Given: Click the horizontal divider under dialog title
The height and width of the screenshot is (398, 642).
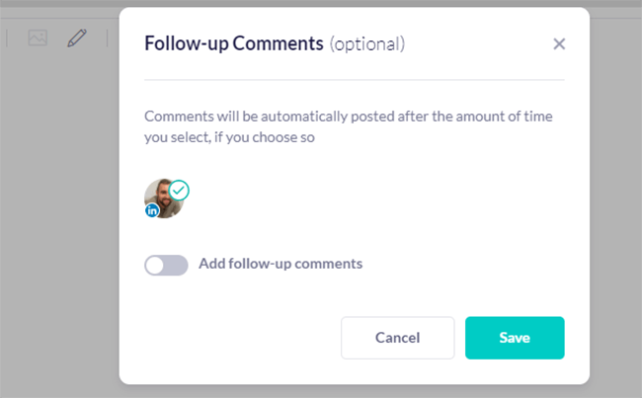Looking at the screenshot, I should 355,79.
